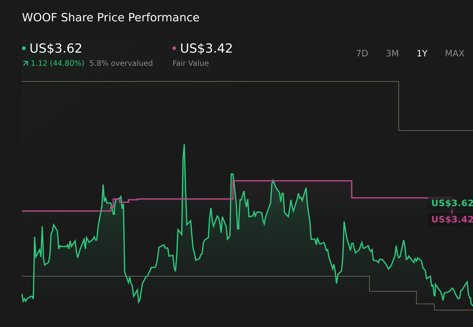The image size is (473, 327).
Task: Switch to the 7D time range
Action: coord(362,53)
